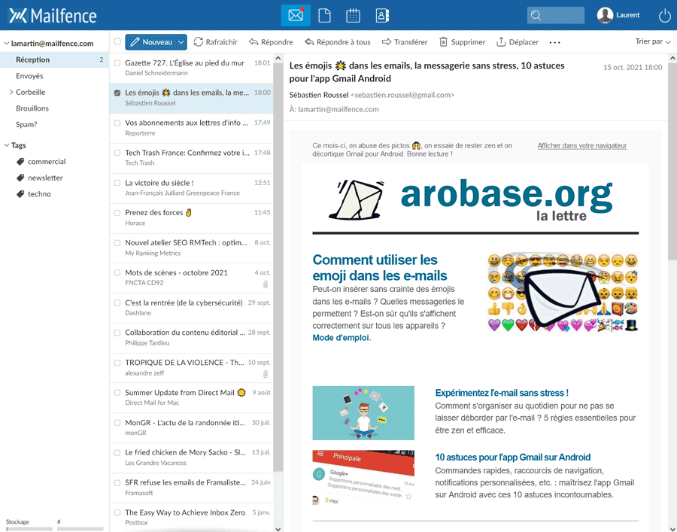This screenshot has height=532, width=677.
Task: Click the newsletter tag icon
Action: pyautogui.click(x=20, y=178)
